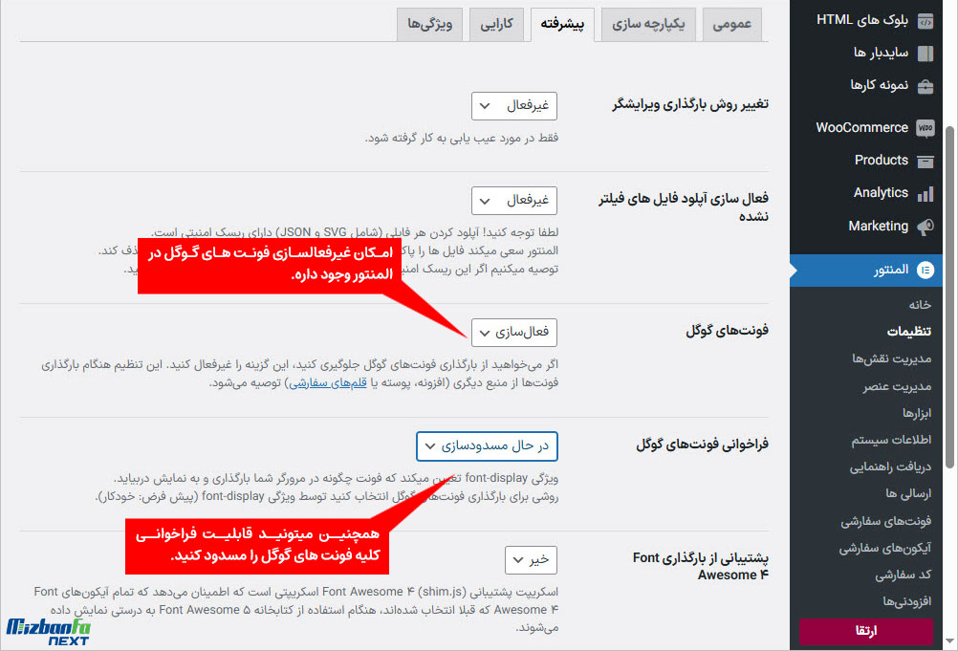Open مدیریت عنصر submenu link
This screenshot has height=651, width=958.
[897, 386]
